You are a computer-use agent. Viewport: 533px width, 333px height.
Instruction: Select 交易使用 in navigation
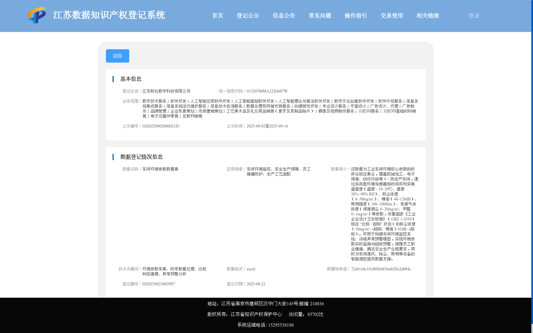[x=392, y=16]
